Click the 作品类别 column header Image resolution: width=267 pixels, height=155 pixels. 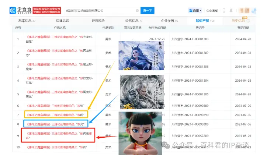[x=108, y=28]
